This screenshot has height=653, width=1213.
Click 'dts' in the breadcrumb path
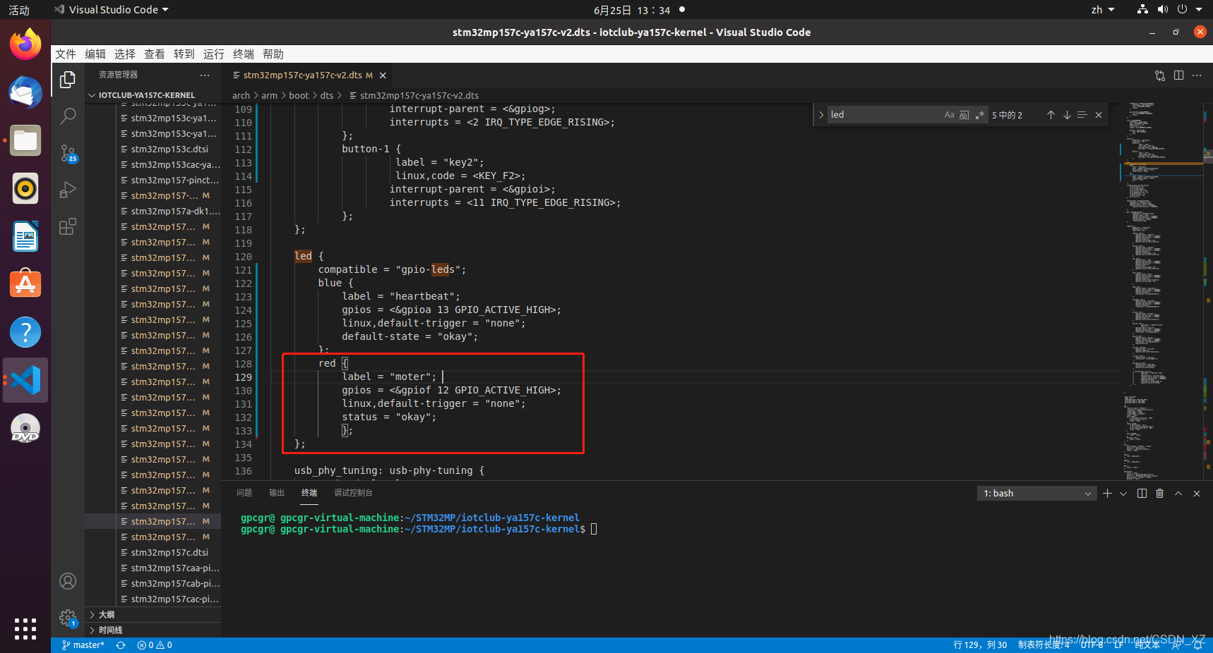point(327,96)
